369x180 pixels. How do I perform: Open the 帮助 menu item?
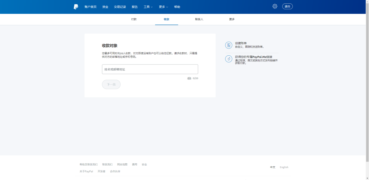pyautogui.click(x=177, y=7)
